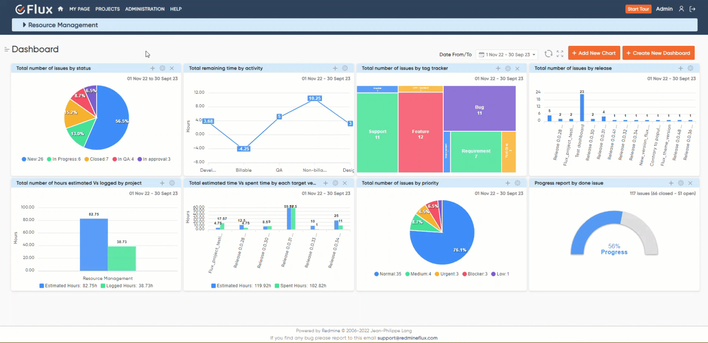Open the ADMINISTRATION menu
Viewport: 708px width, 343px height.
144,9
